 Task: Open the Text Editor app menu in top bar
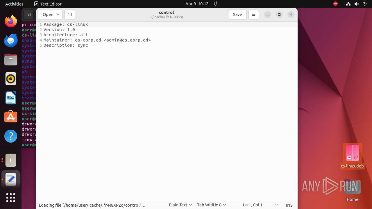pos(48,4)
